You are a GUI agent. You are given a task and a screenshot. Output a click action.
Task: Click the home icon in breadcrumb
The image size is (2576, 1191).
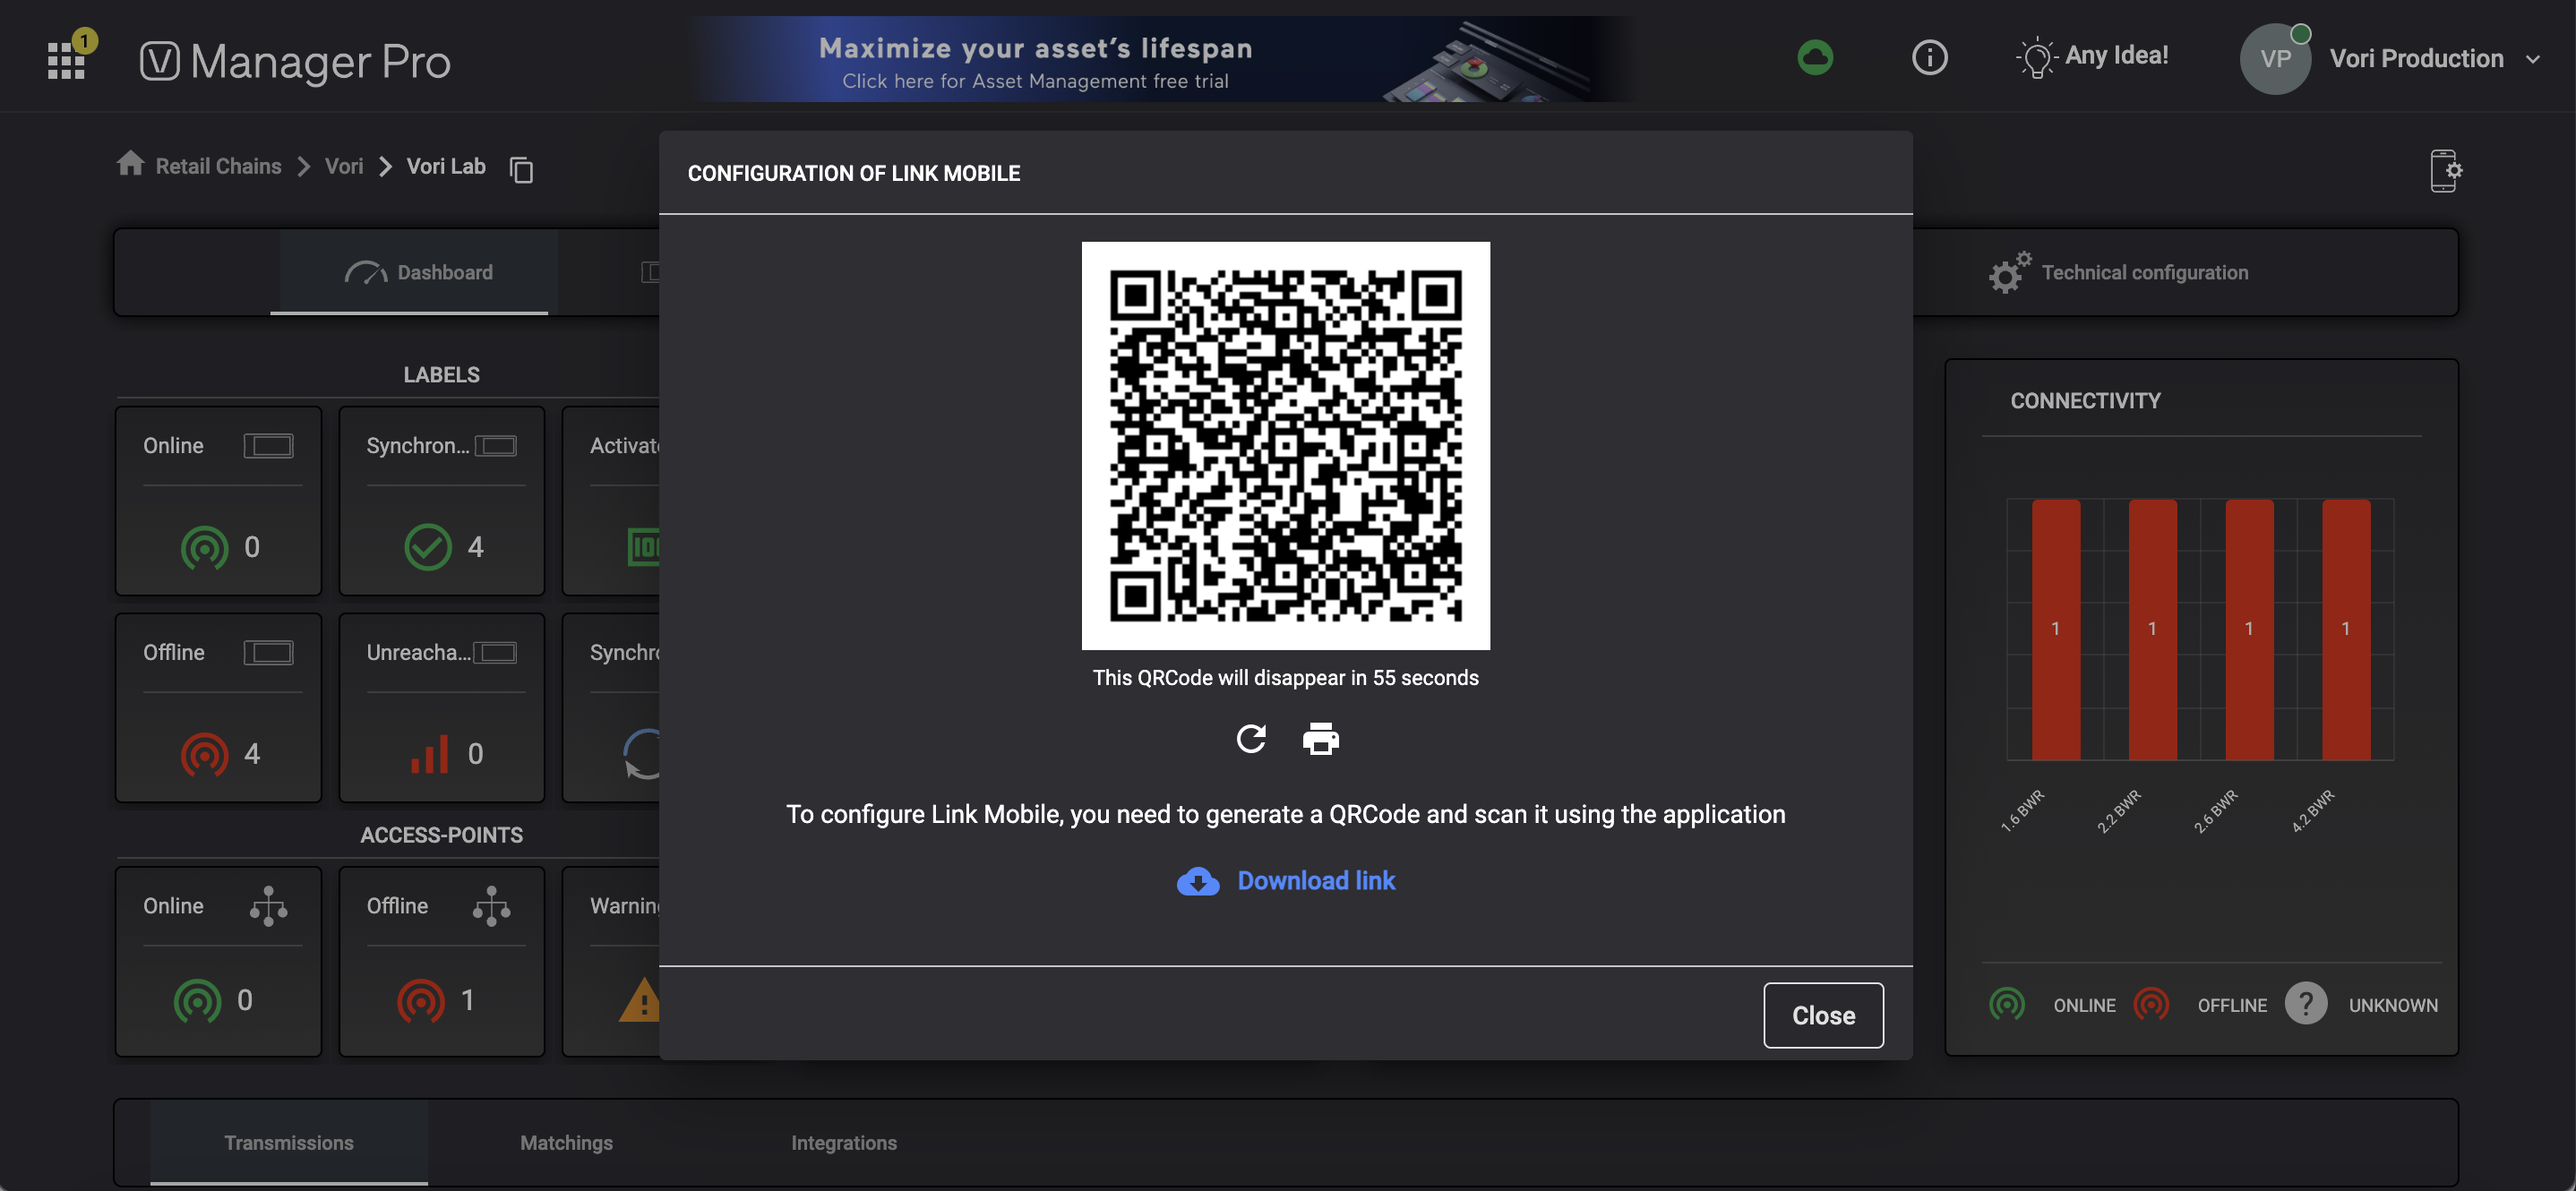click(x=130, y=164)
